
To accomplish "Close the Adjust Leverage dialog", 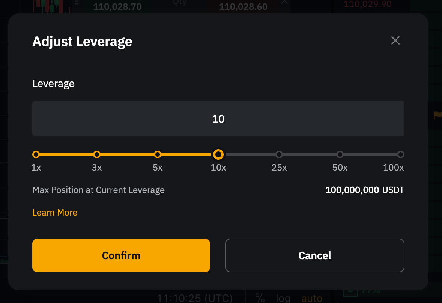I will coord(395,40).
